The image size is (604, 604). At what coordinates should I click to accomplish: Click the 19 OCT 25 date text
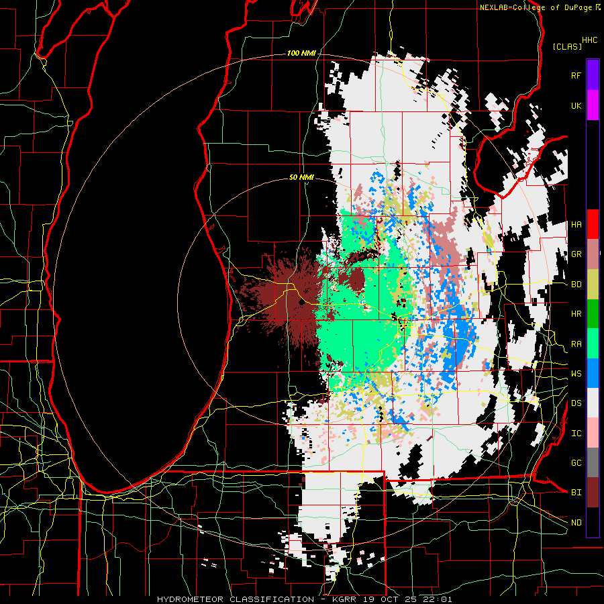[390, 599]
